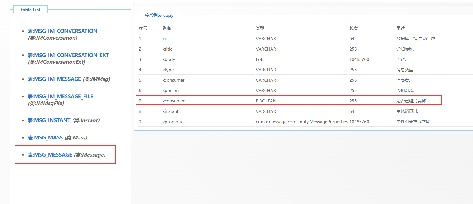Select the column name "xproperties"
The height and width of the screenshot is (204, 473).
174,122
